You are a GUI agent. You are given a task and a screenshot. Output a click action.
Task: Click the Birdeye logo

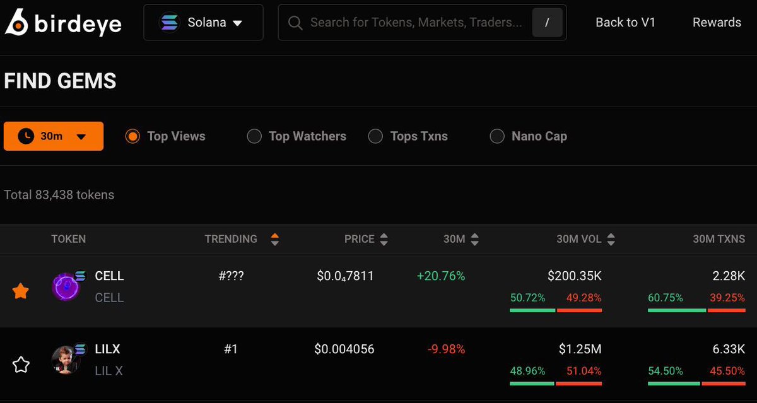pyautogui.click(x=63, y=23)
